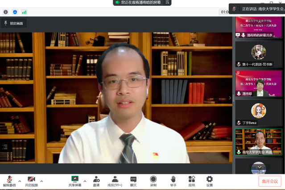Open the invite (邀请) icon
The height and width of the screenshot is (190, 285).
96,181
